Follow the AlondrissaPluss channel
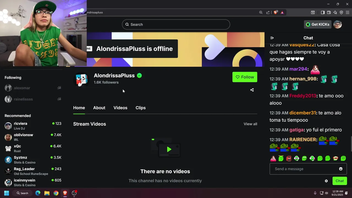 point(245,77)
